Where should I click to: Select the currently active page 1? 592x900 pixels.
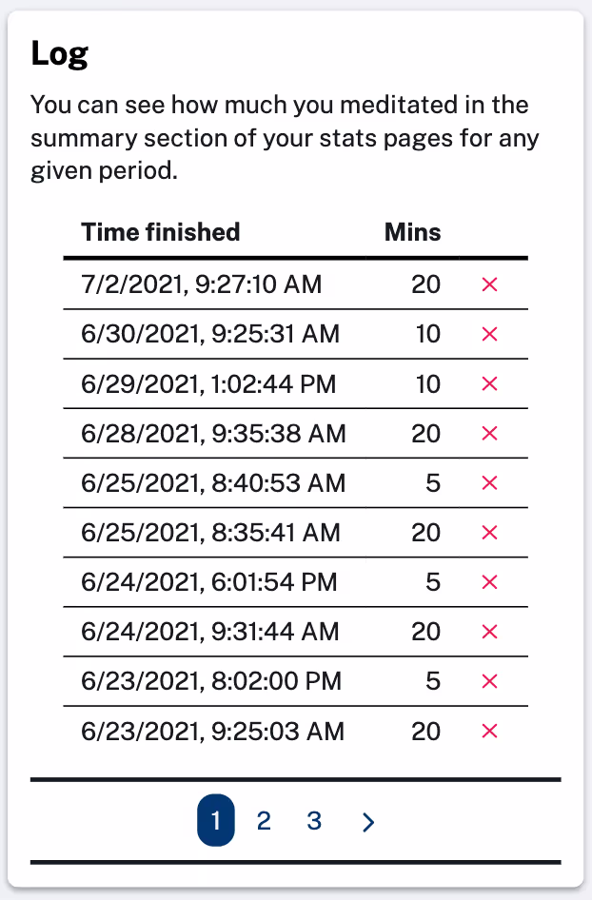[x=215, y=821]
